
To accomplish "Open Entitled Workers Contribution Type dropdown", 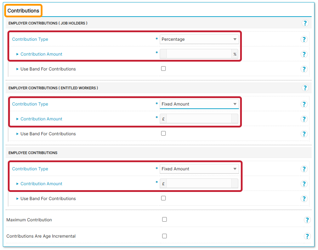I will [x=199, y=104].
